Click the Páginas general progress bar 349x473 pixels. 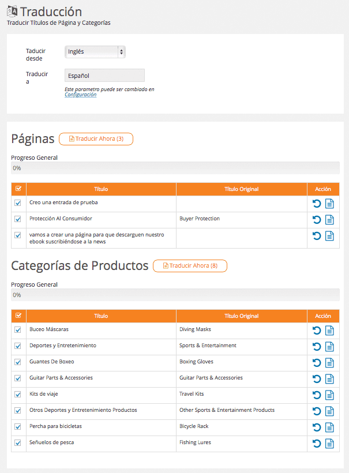[x=175, y=168]
